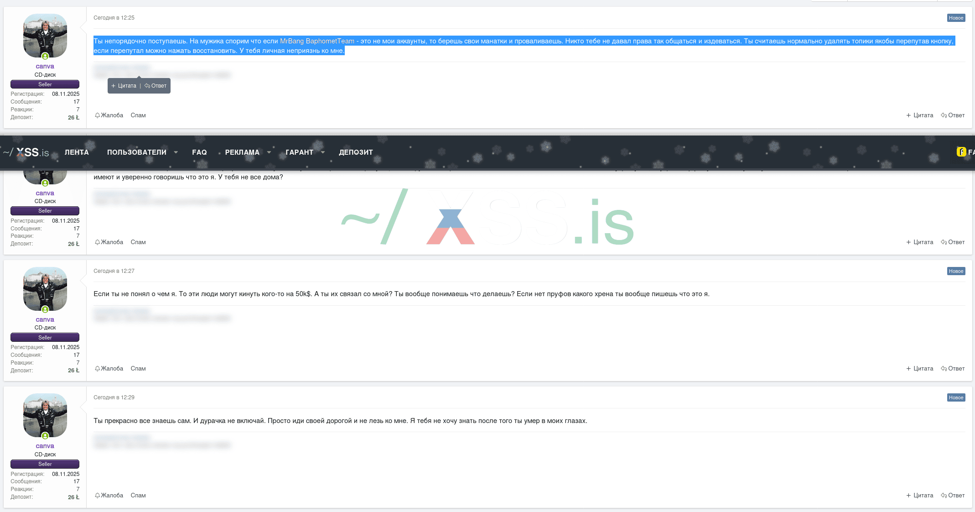This screenshot has width=975, height=512.
Task: Mark the 12:27 post as Спам
Action: click(138, 368)
